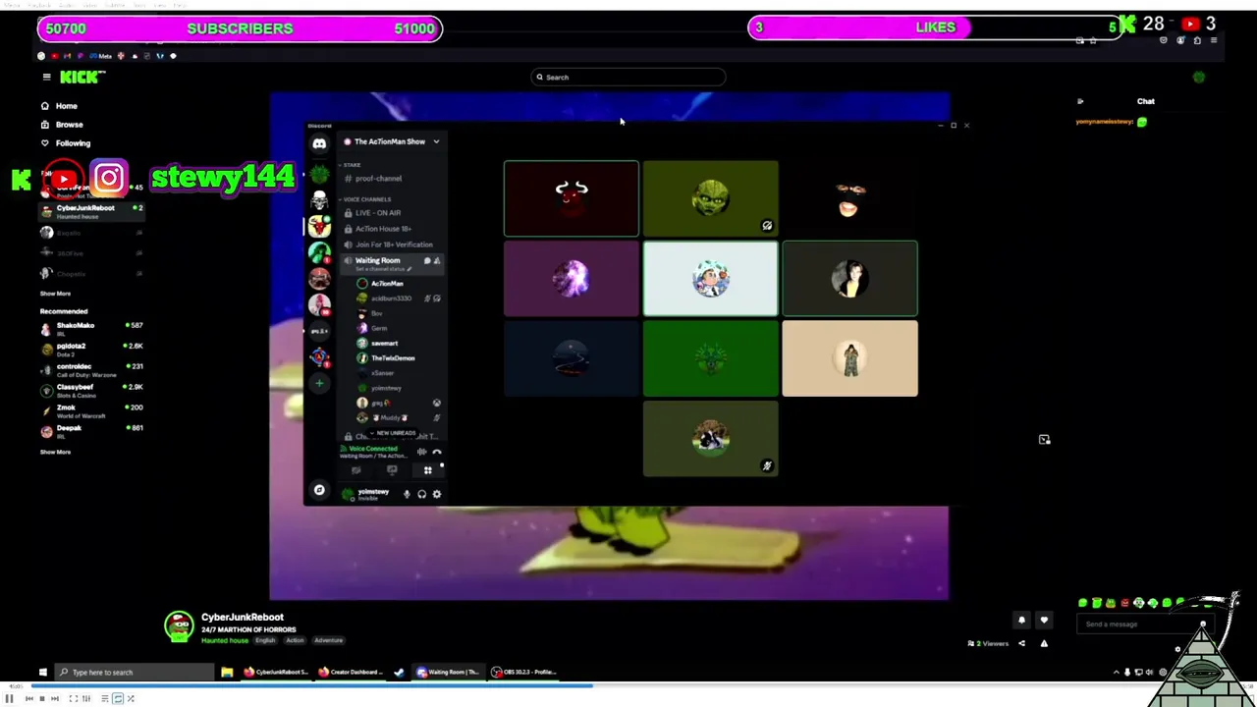The image size is (1257, 707).
Task: Click Add a Server plus icon
Action: click(x=319, y=383)
